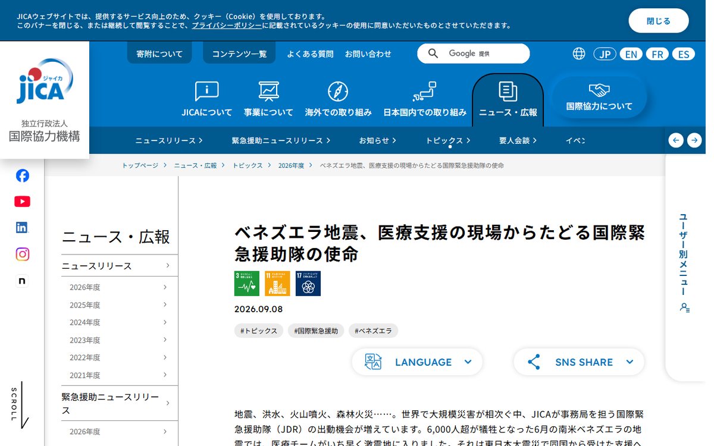
Task: Click 国際協力について button
Action: (x=599, y=97)
